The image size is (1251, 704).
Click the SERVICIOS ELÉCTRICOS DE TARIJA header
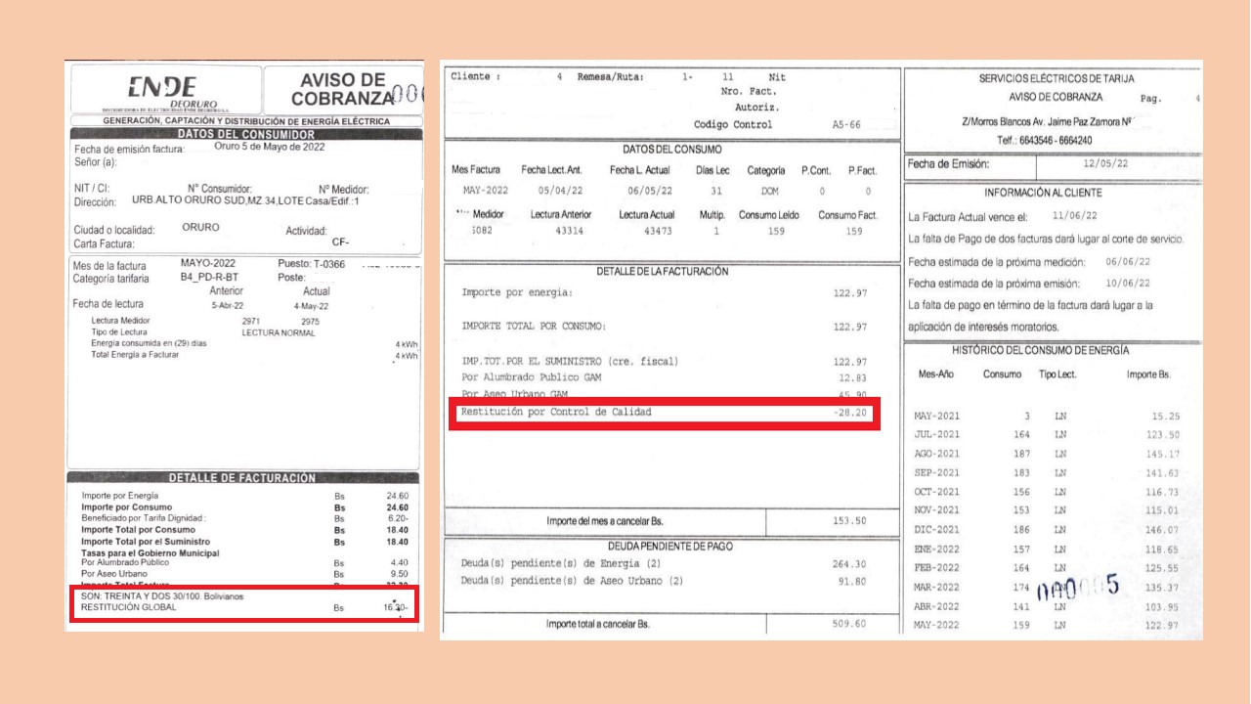[x=1057, y=78]
